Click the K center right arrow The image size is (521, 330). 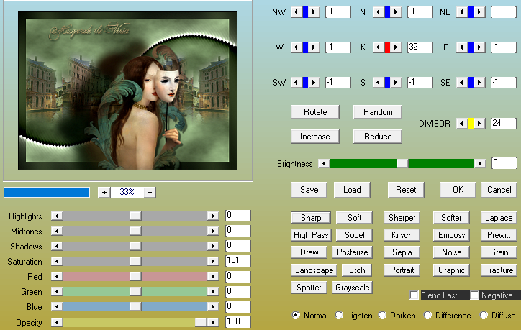click(396, 47)
